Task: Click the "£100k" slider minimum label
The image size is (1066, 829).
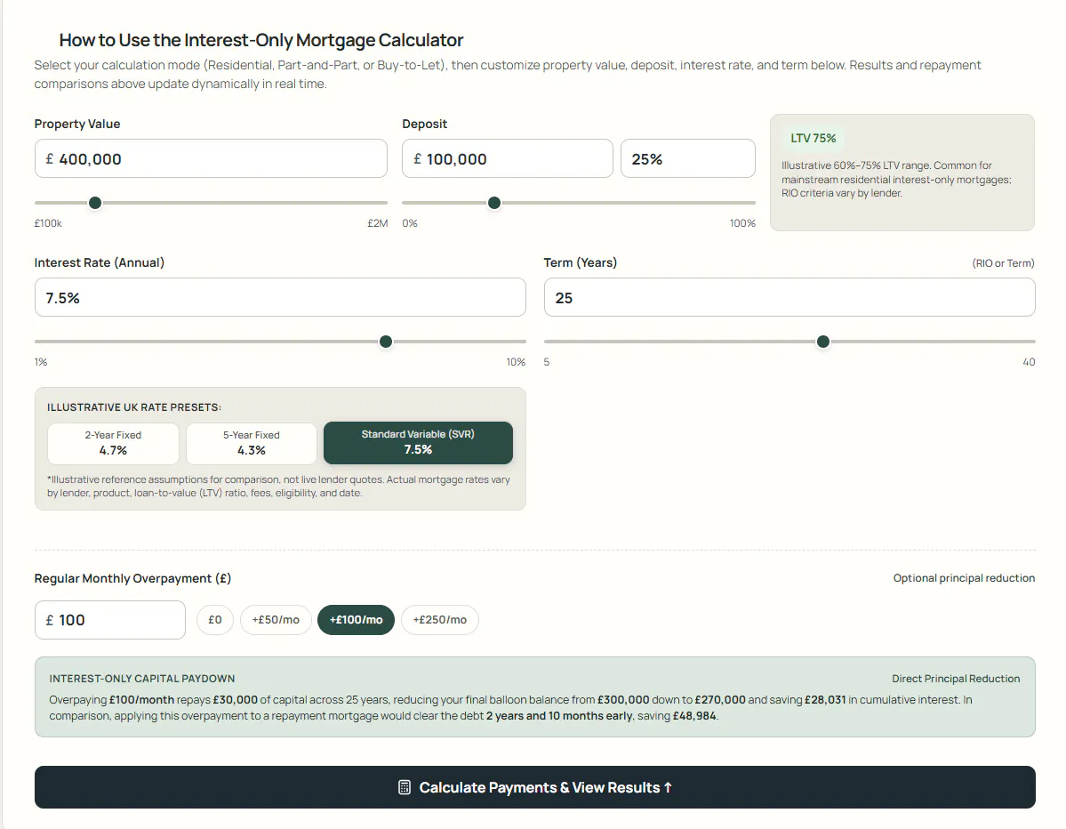Action: pos(48,223)
